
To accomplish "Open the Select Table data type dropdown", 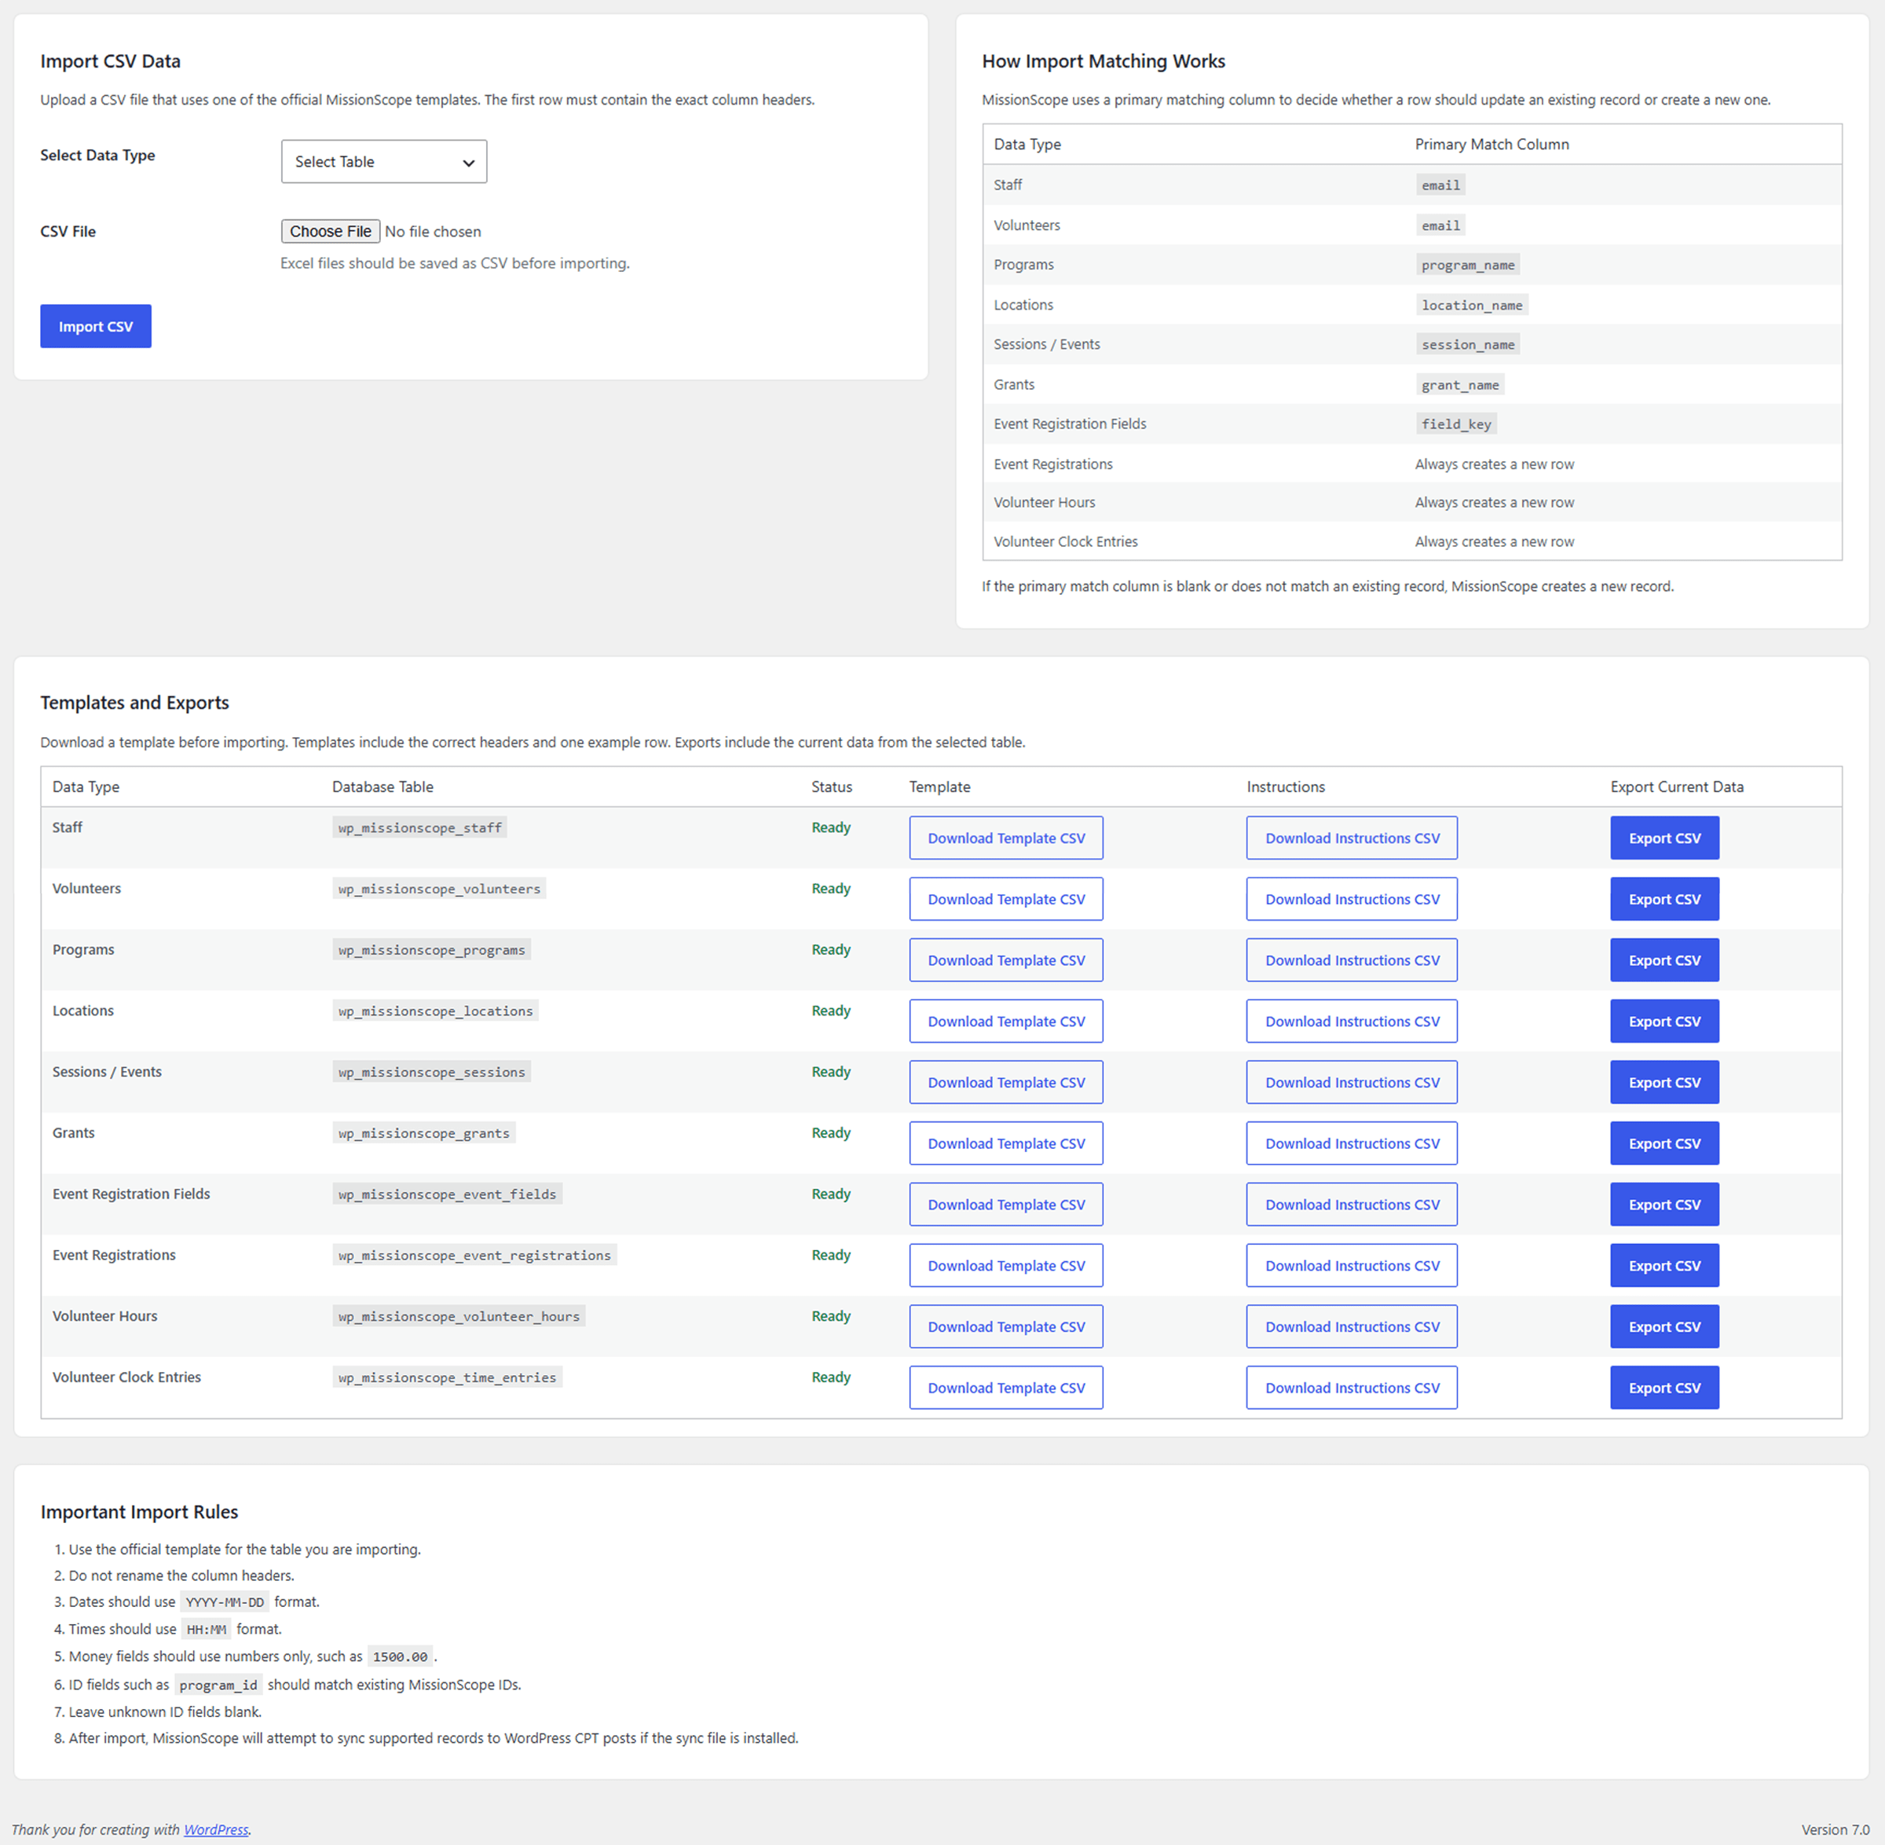I will tap(383, 162).
